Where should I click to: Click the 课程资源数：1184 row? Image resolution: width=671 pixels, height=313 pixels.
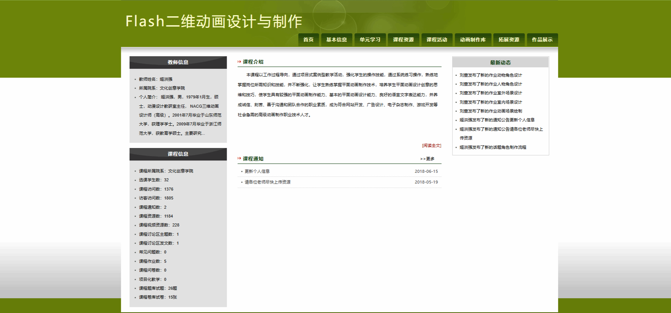pyautogui.click(x=156, y=216)
